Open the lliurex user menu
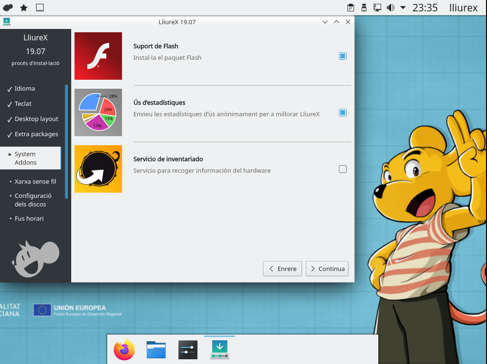Viewport: 487px width, 364px height. 463,8
